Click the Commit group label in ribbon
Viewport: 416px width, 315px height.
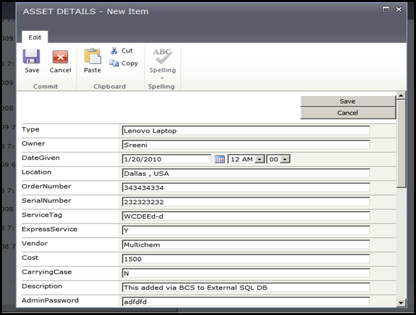(45, 86)
